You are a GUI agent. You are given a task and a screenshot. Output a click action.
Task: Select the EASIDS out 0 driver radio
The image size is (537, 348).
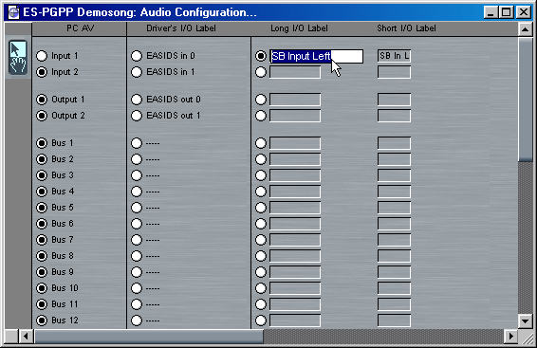point(137,100)
